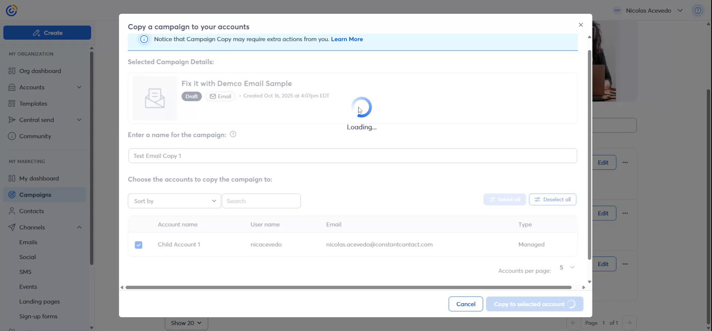
Task: Open the Landing pages menu item
Action: tap(40, 302)
